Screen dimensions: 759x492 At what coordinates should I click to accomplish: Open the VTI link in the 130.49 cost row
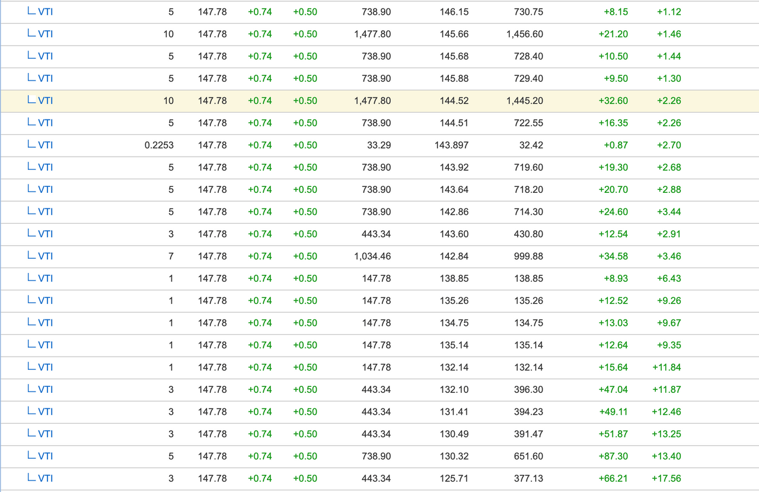pyautogui.click(x=45, y=434)
